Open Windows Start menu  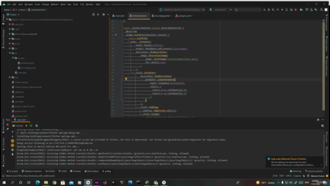click(x=4, y=182)
